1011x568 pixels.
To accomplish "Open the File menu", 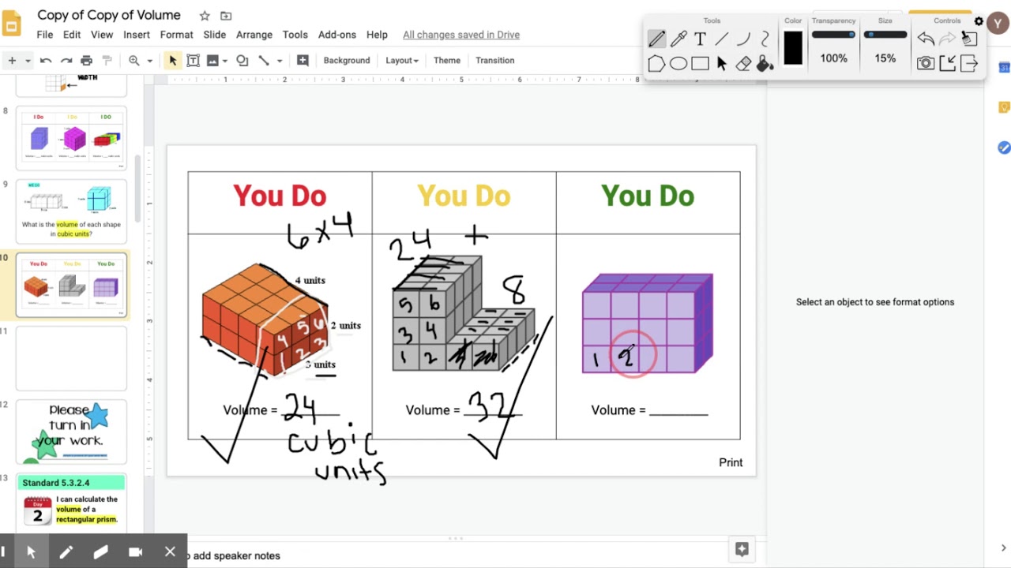I will point(45,35).
